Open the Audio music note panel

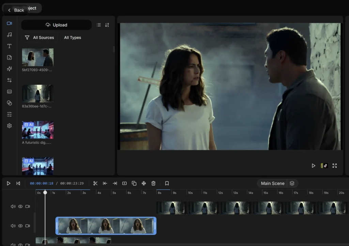[x=10, y=35]
